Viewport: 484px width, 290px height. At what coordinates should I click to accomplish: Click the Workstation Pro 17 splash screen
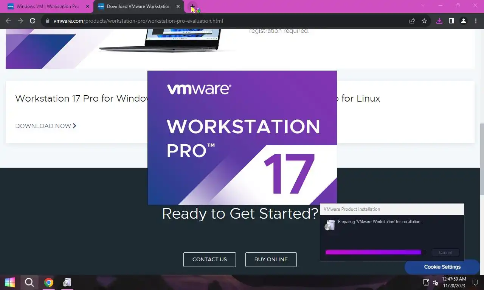(242, 138)
